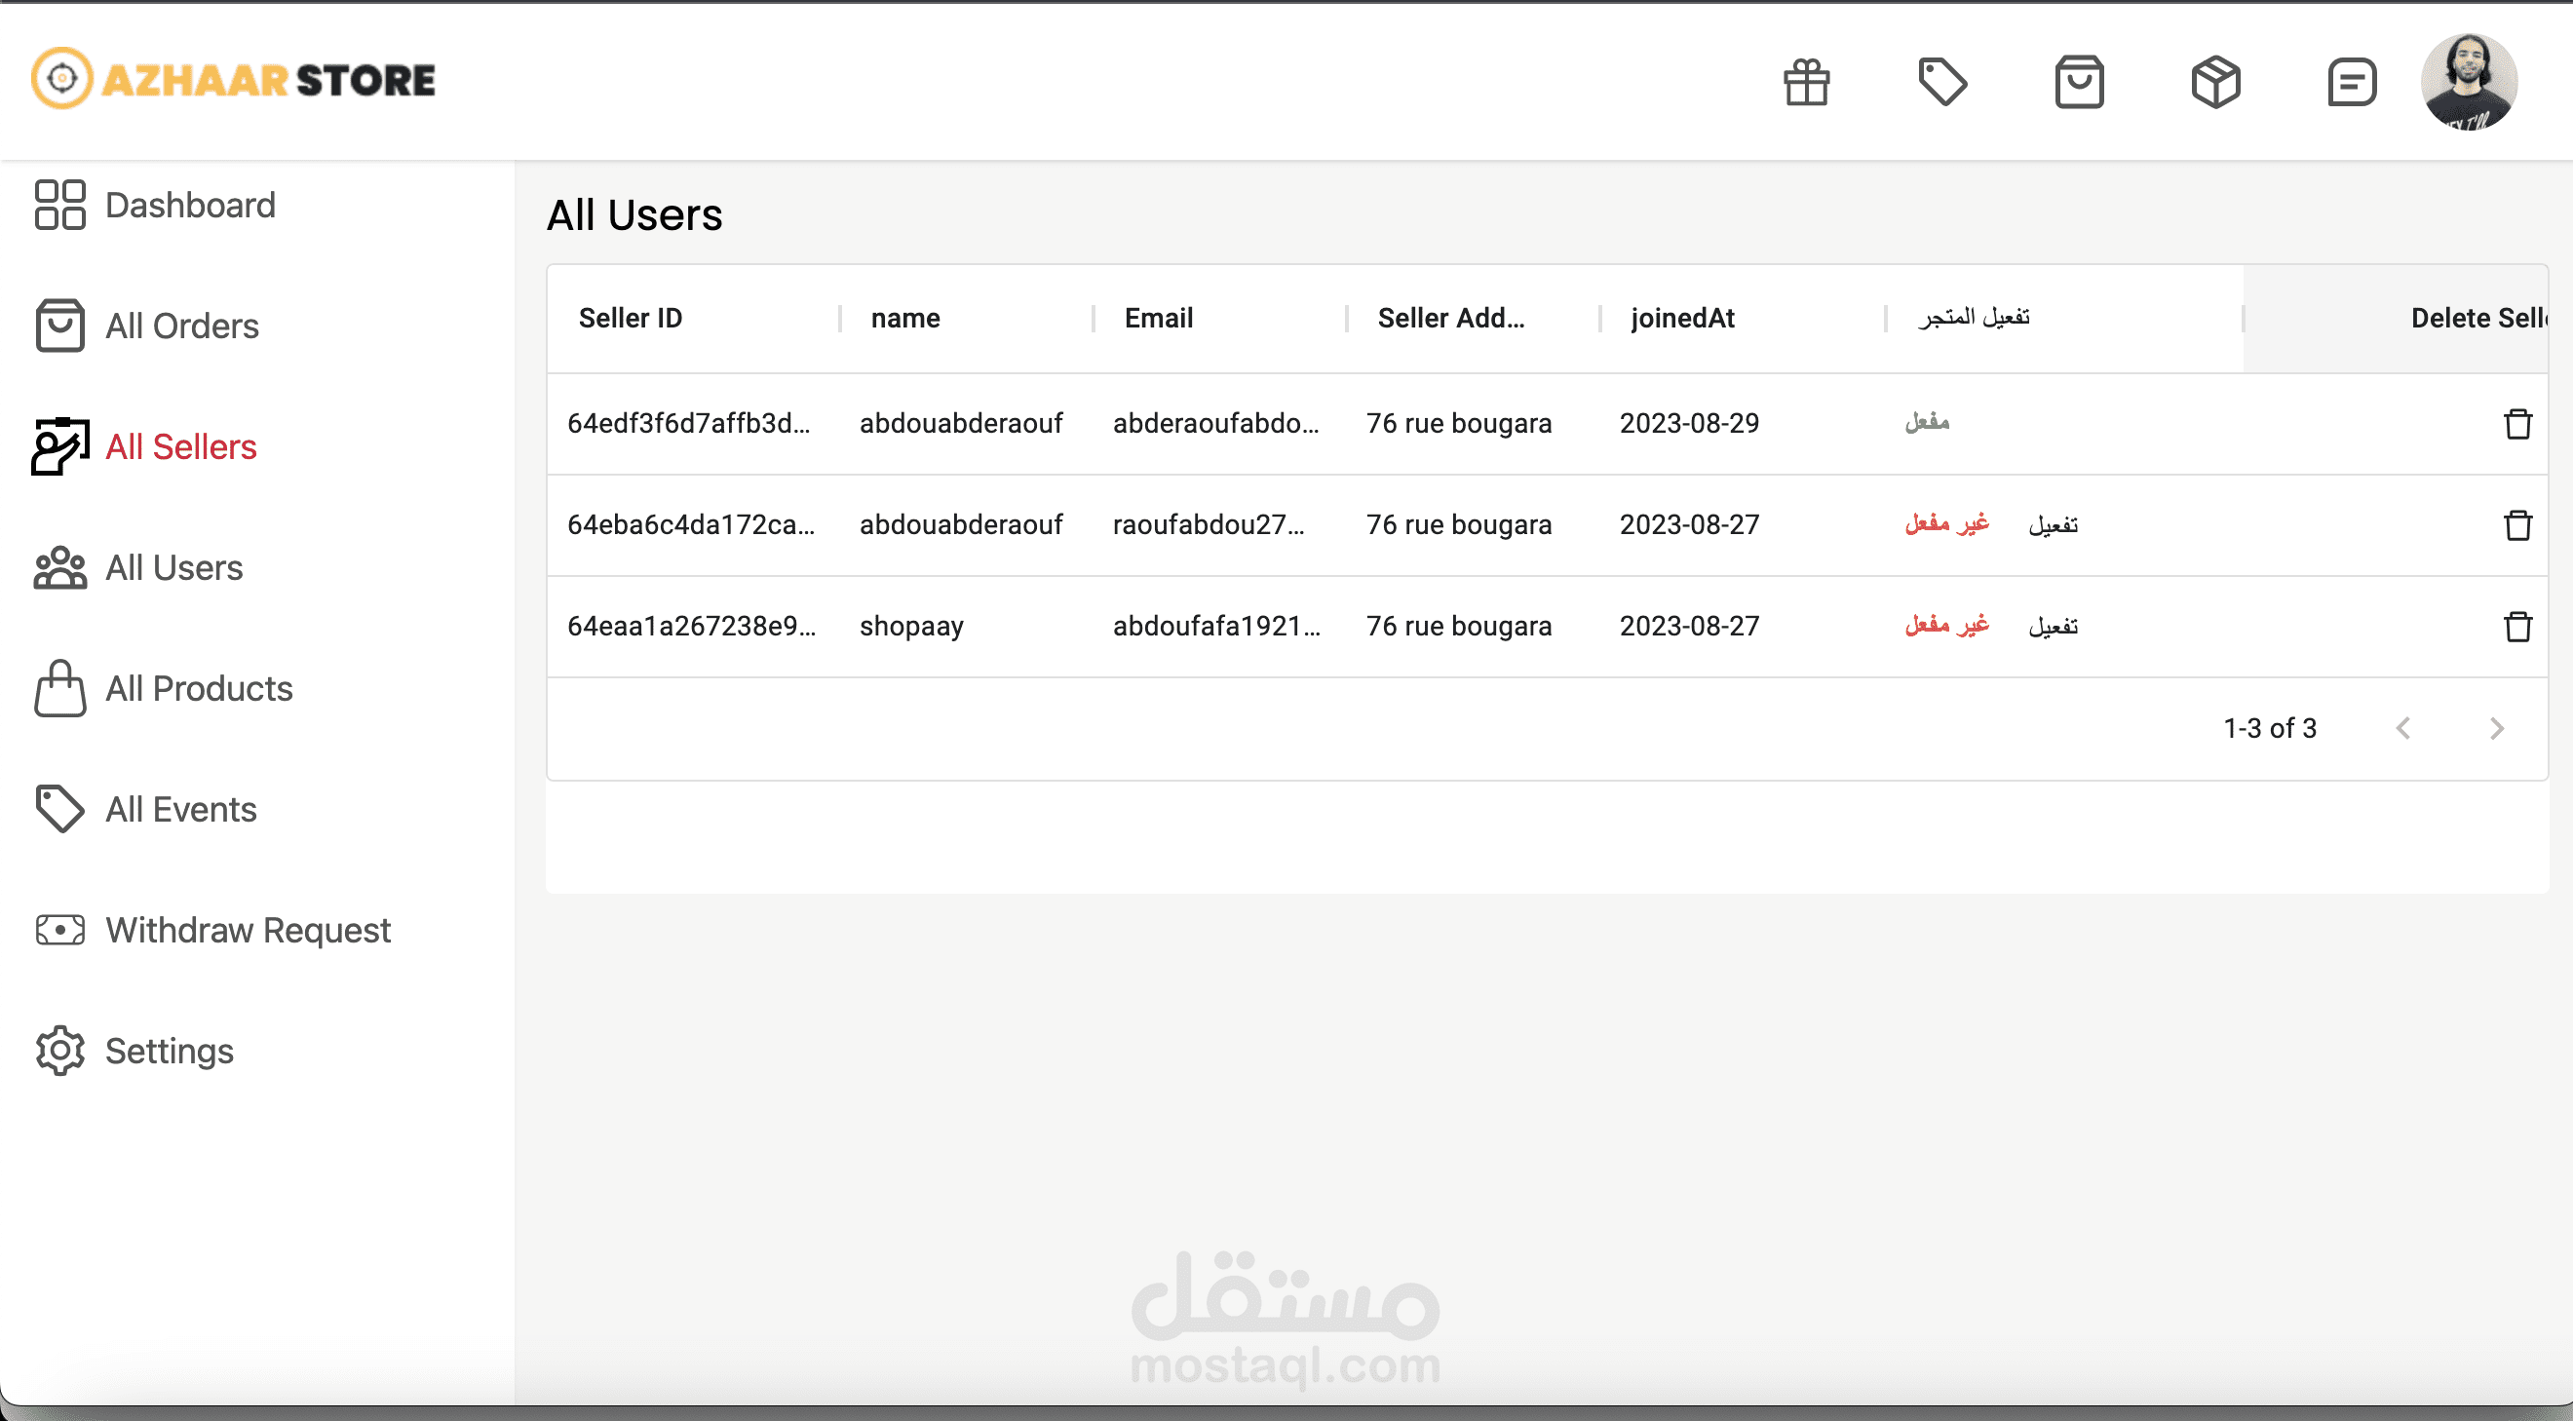Screen dimensions: 2573x1421
Task: Click the gift box icon in header
Action: (1806, 82)
